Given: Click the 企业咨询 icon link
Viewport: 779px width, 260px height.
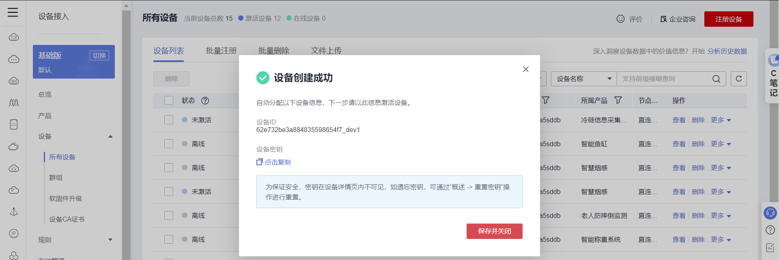Looking at the screenshot, I should tap(663, 19).
